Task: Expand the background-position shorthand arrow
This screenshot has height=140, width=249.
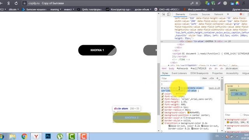Action: tap(191, 115)
